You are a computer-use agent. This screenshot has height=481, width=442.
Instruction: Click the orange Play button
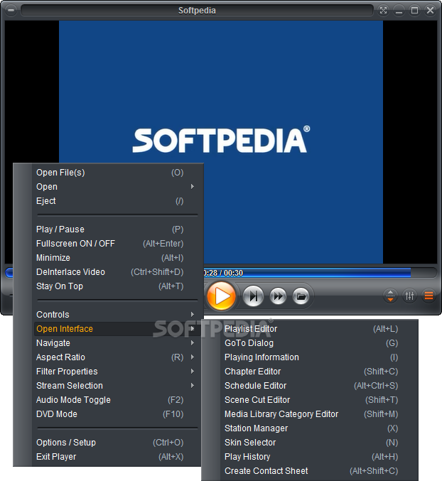[x=221, y=296]
